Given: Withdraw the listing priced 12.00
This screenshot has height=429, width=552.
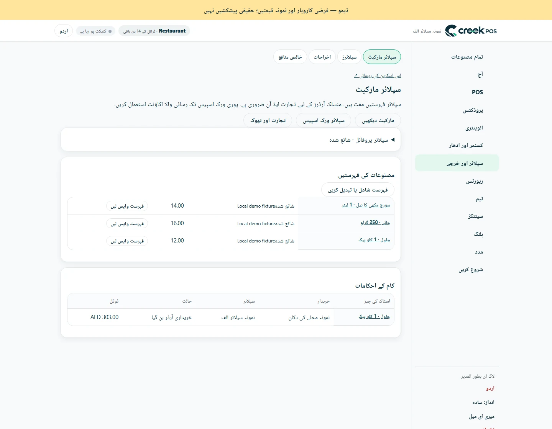Looking at the screenshot, I should 127,241.
